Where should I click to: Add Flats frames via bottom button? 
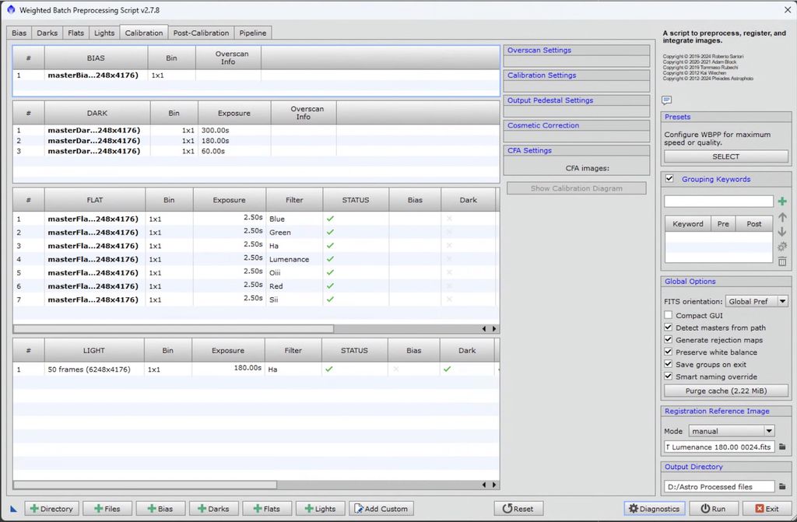(267, 509)
